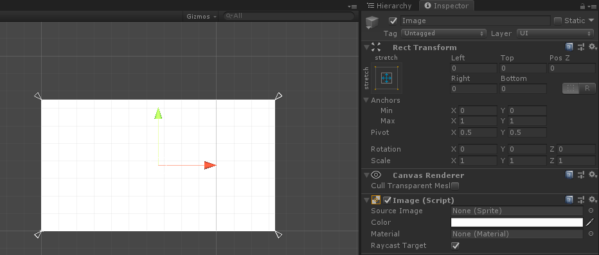Enable the Static checkbox
Screen dimensions: 599x255
click(x=558, y=21)
